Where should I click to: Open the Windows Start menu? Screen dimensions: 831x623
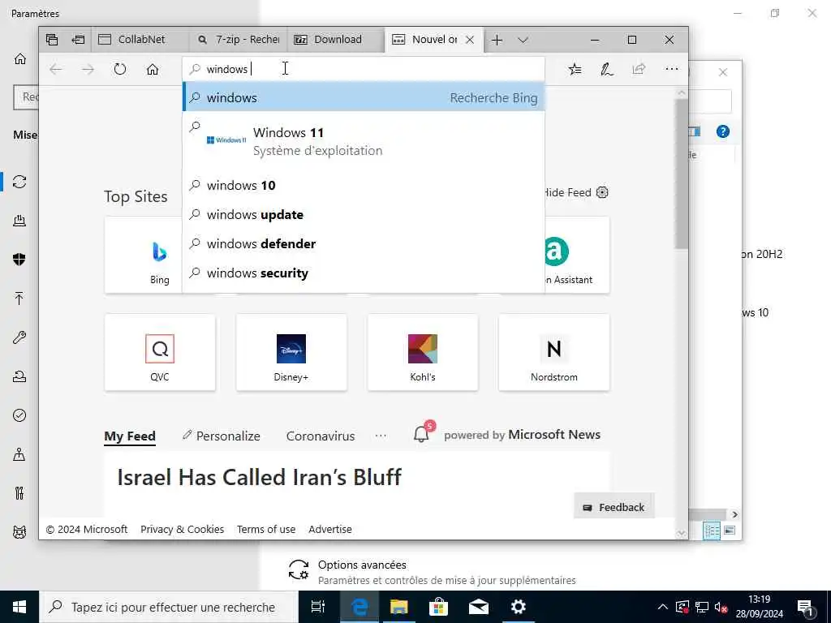[19, 607]
